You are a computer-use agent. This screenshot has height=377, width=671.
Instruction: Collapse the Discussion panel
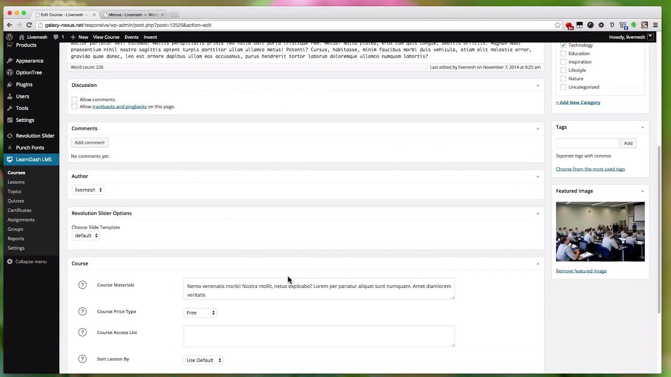[x=537, y=85]
